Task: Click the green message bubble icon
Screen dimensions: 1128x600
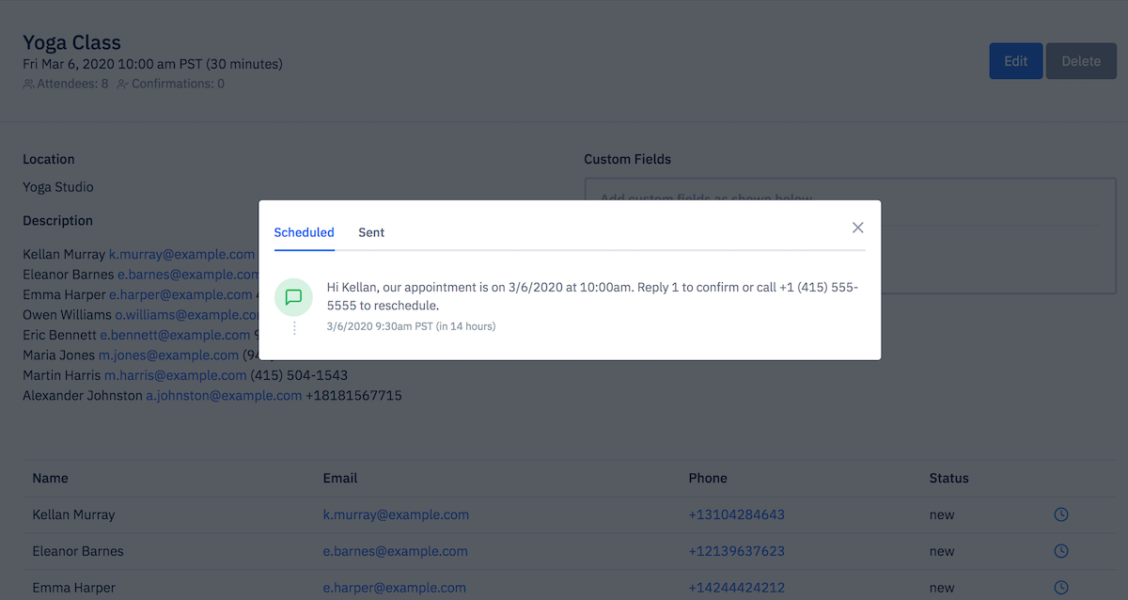Action: (293, 297)
